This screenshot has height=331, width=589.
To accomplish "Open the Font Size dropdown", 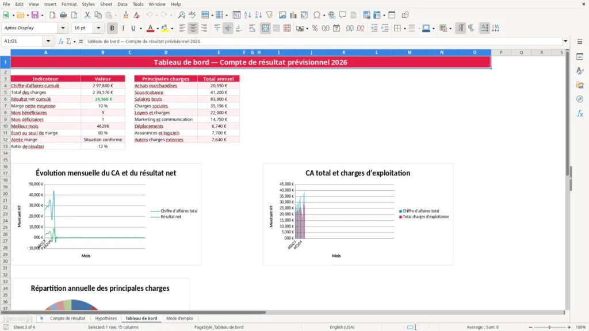I will pos(98,28).
